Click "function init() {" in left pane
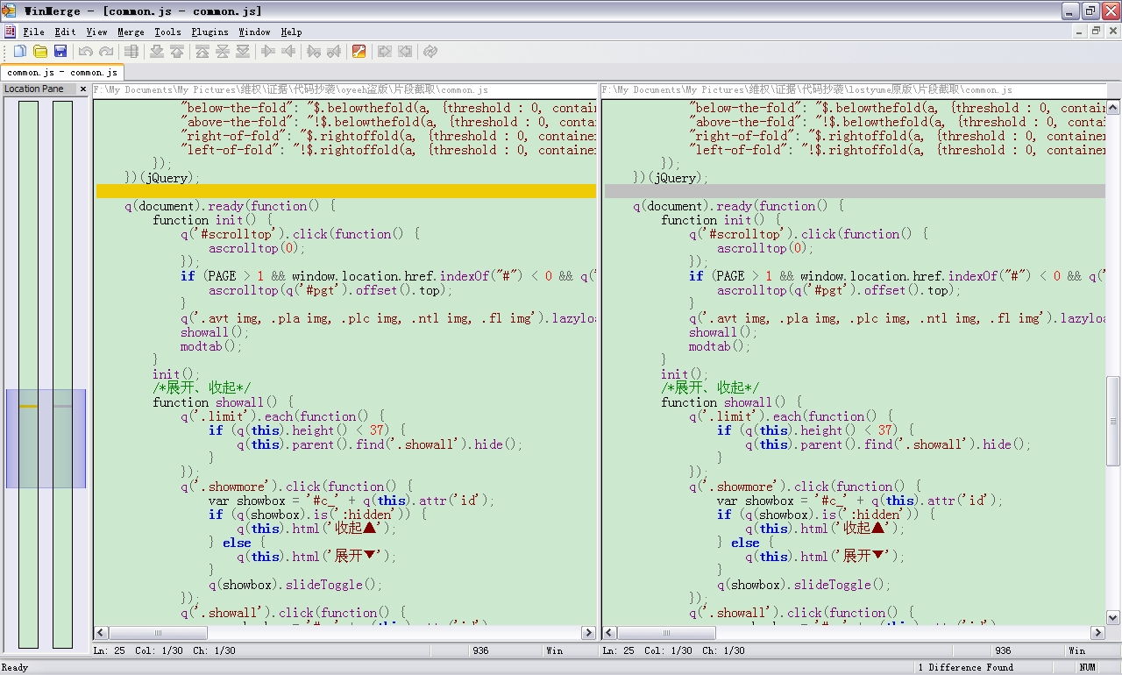1122x675 pixels. pos(213,220)
